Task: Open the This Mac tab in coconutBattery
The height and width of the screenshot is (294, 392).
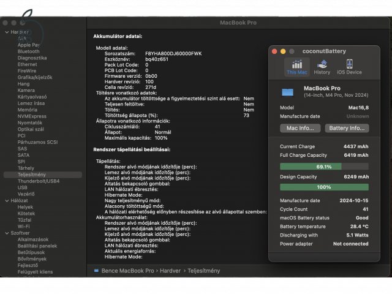Action: pos(296,67)
